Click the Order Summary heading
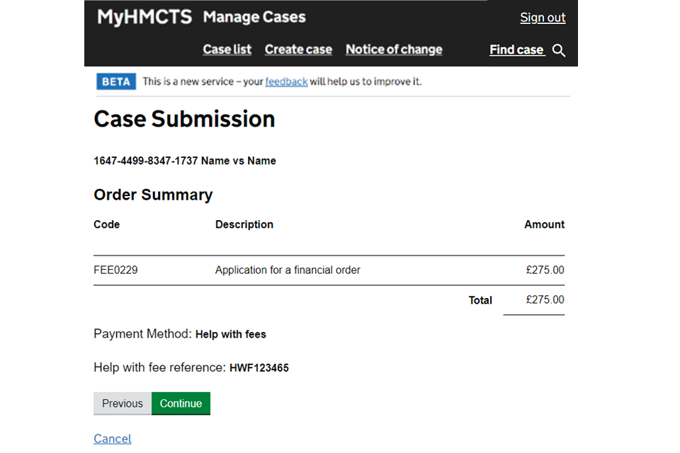Screen dimensions: 680x453 [153, 195]
